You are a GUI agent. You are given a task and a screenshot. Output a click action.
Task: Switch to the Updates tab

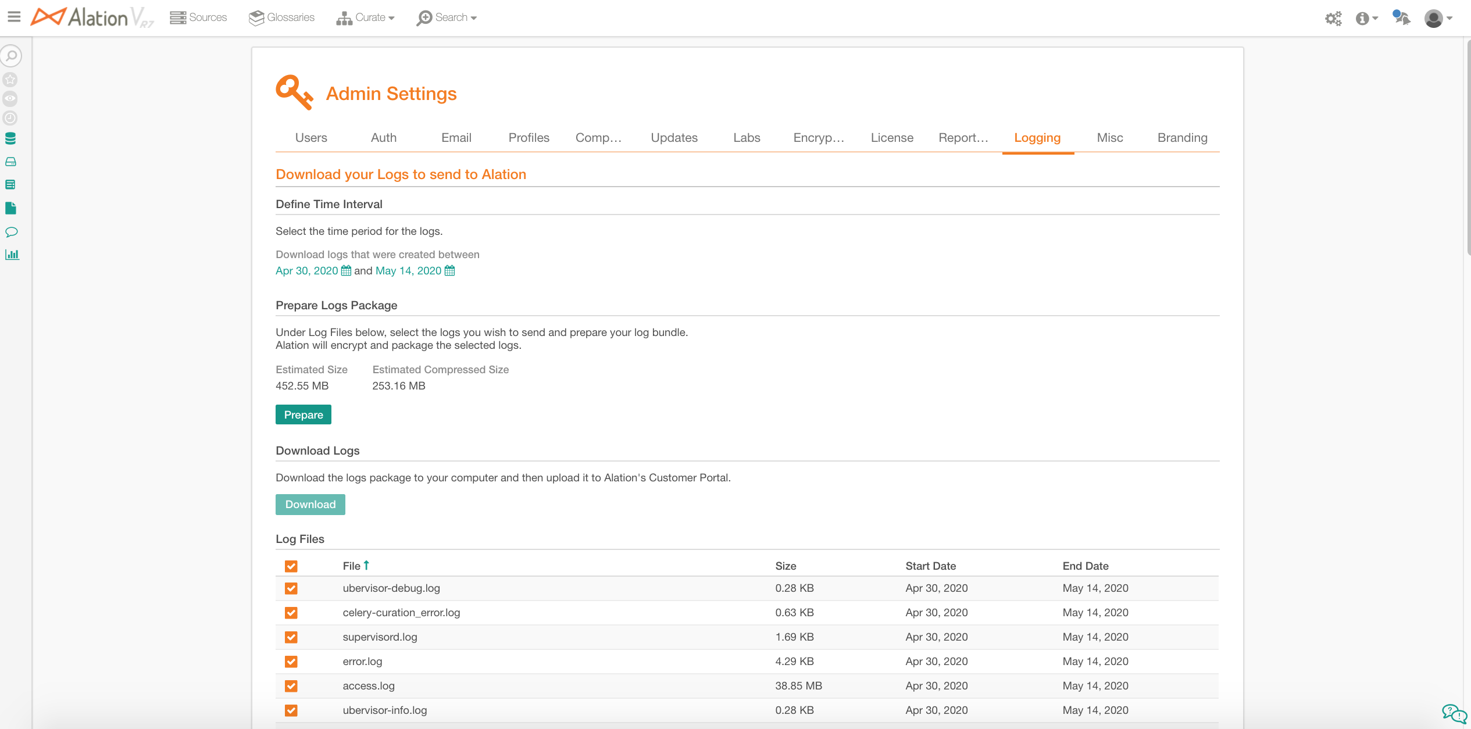(674, 138)
